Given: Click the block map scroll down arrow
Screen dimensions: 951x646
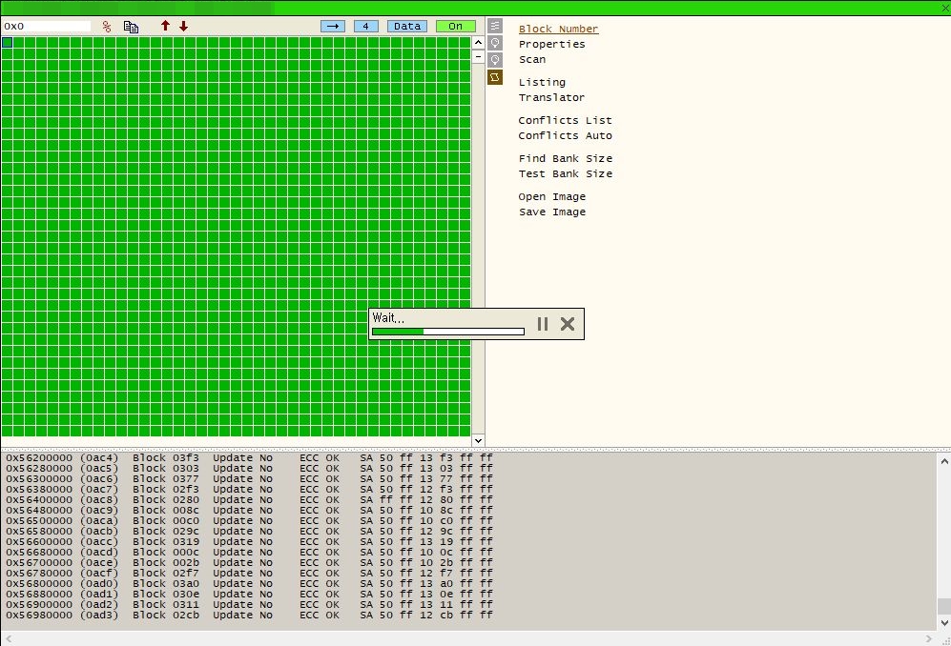Looking at the screenshot, I should 478,440.
